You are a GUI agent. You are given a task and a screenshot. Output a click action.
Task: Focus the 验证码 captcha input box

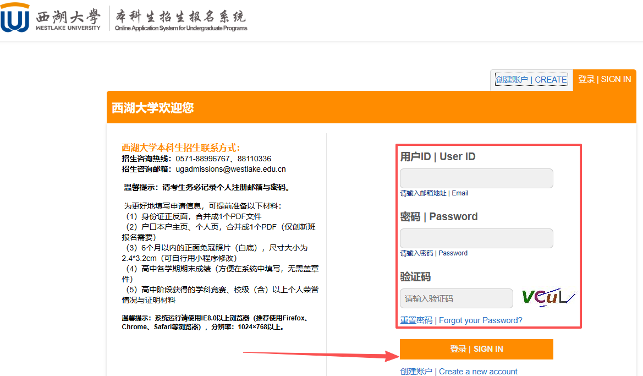pyautogui.click(x=456, y=299)
